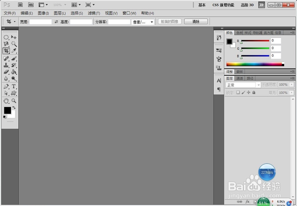Open the 窗口(W) menu
The image size is (297, 206).
[x=129, y=13]
